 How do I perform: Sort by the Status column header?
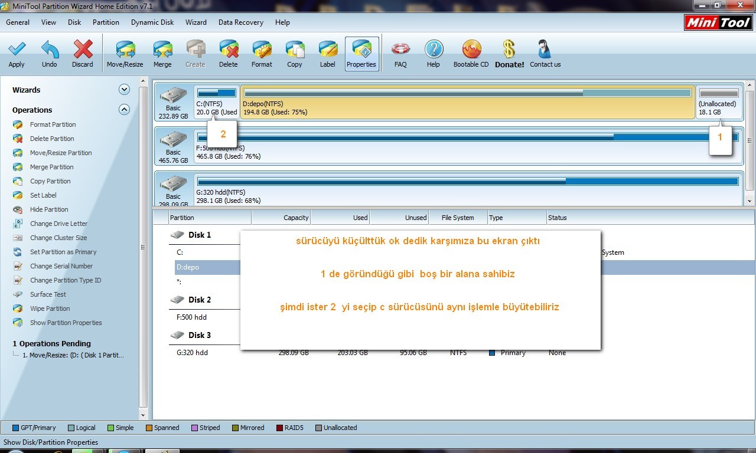pyautogui.click(x=650, y=218)
